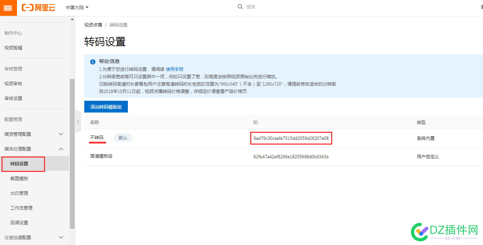Click the 用户自定义 type cell
This screenshot has height=245, width=483.
(428, 157)
